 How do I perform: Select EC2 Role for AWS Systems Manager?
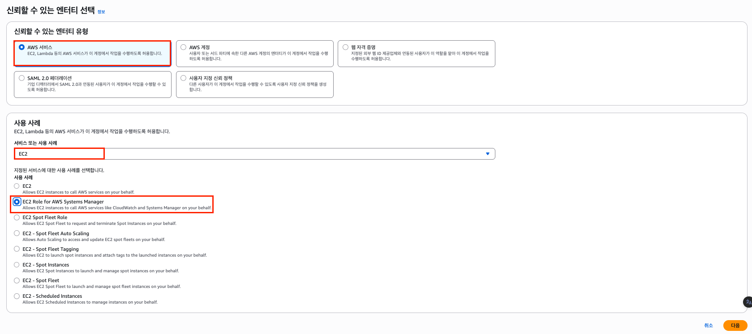coord(17,202)
